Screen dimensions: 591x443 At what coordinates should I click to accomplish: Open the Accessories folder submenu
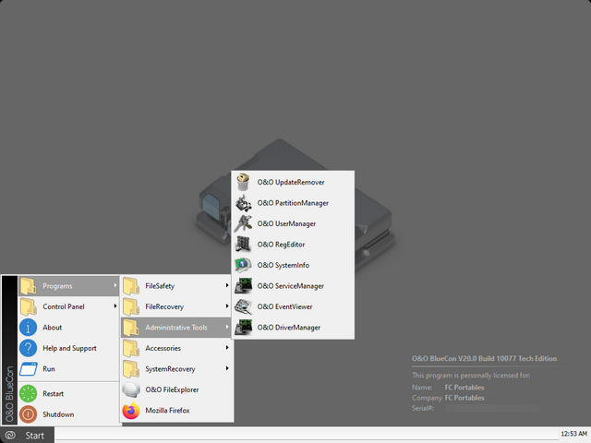pos(163,348)
